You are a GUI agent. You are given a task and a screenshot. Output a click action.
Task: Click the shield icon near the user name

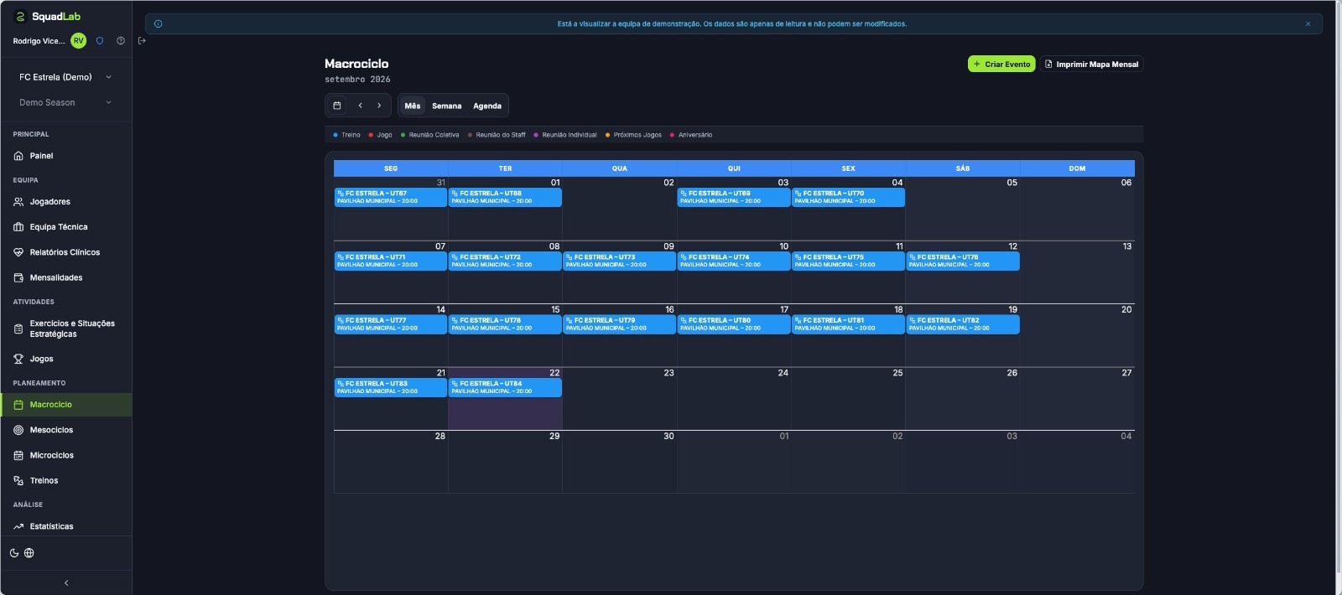coord(100,40)
